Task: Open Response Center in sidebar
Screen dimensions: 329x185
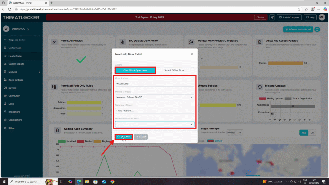Action: (x=17, y=40)
